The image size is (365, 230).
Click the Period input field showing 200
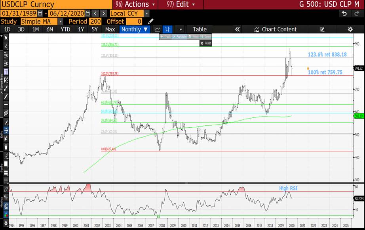point(95,21)
